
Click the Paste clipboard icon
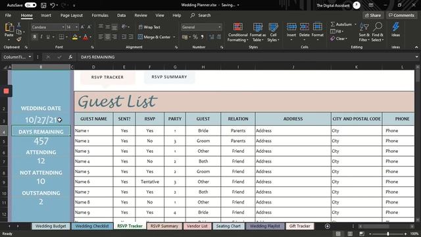(9, 28)
